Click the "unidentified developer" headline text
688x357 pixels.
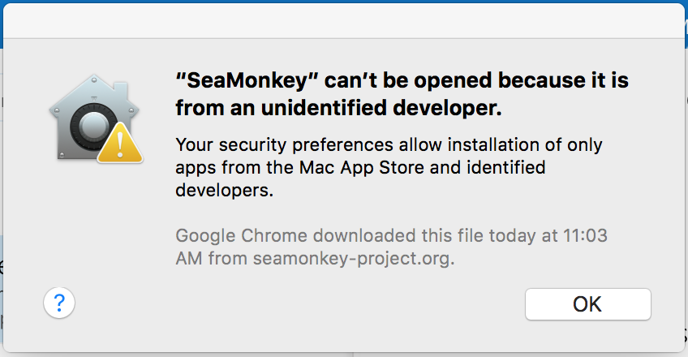[381, 108]
